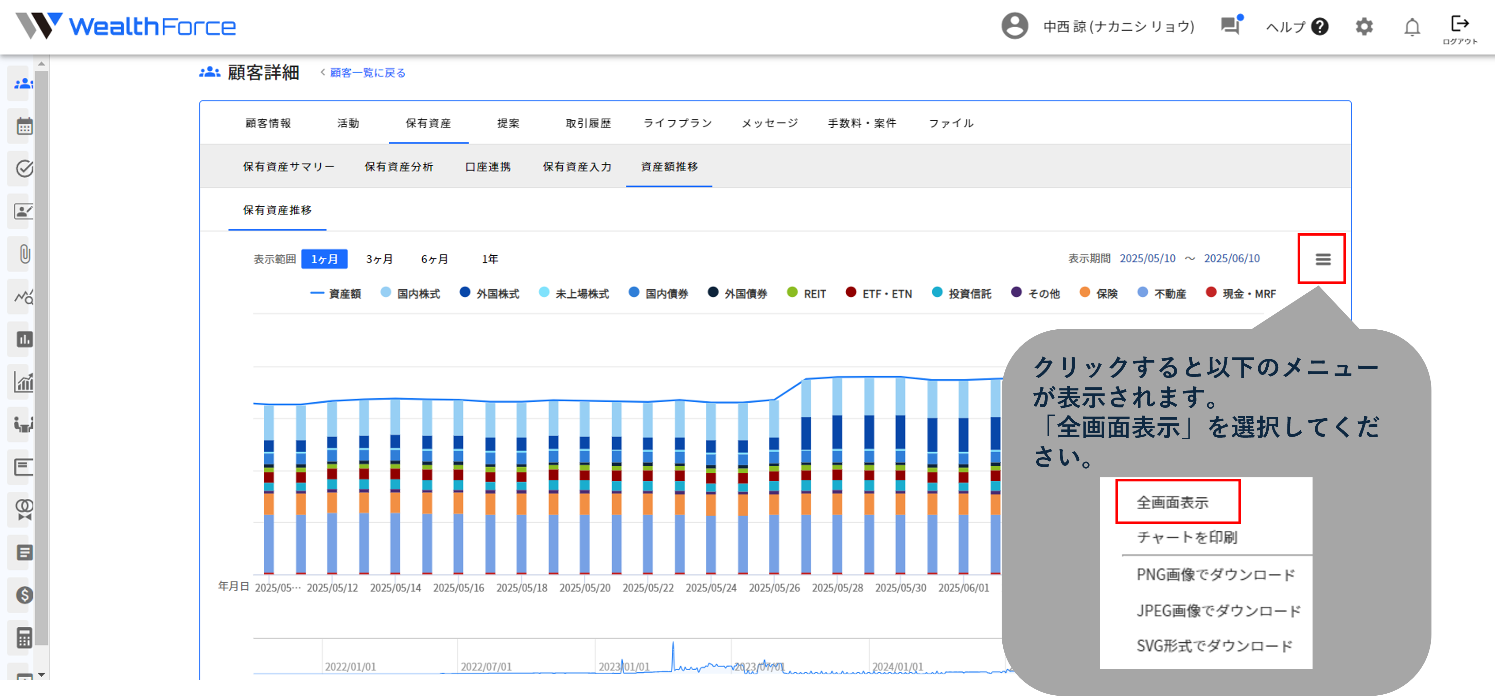Toggle the 資産額 line legend item
This screenshot has width=1495, height=696.
[x=335, y=293]
